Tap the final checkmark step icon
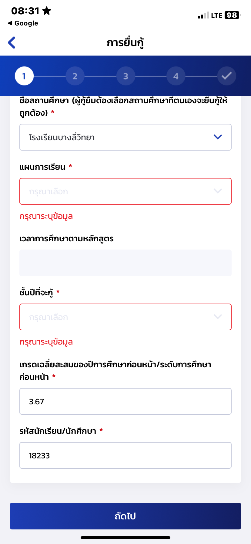The image size is (251, 544). coord(227,76)
